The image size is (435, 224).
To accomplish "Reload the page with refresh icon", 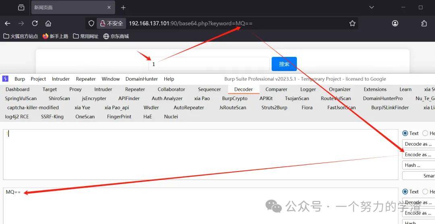I will click(x=35, y=23).
